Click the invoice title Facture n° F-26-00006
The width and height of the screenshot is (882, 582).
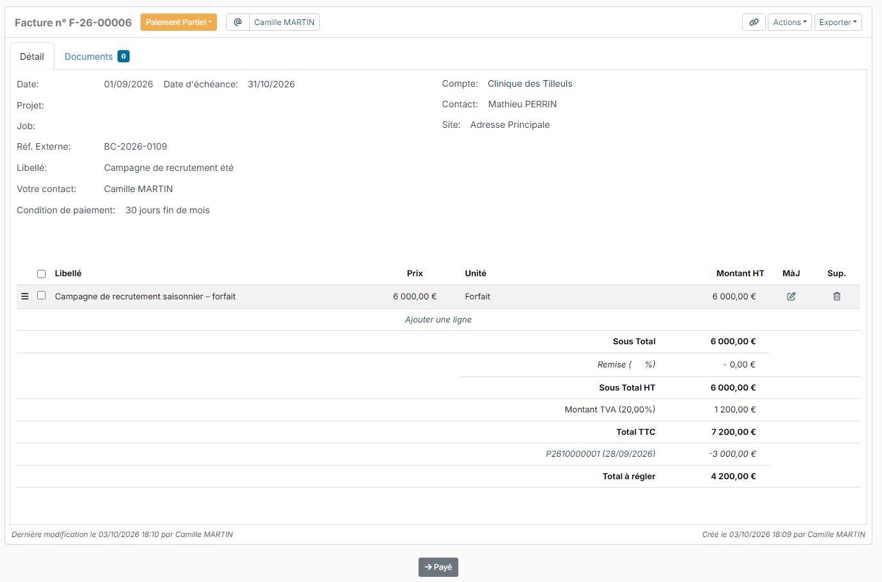(73, 22)
